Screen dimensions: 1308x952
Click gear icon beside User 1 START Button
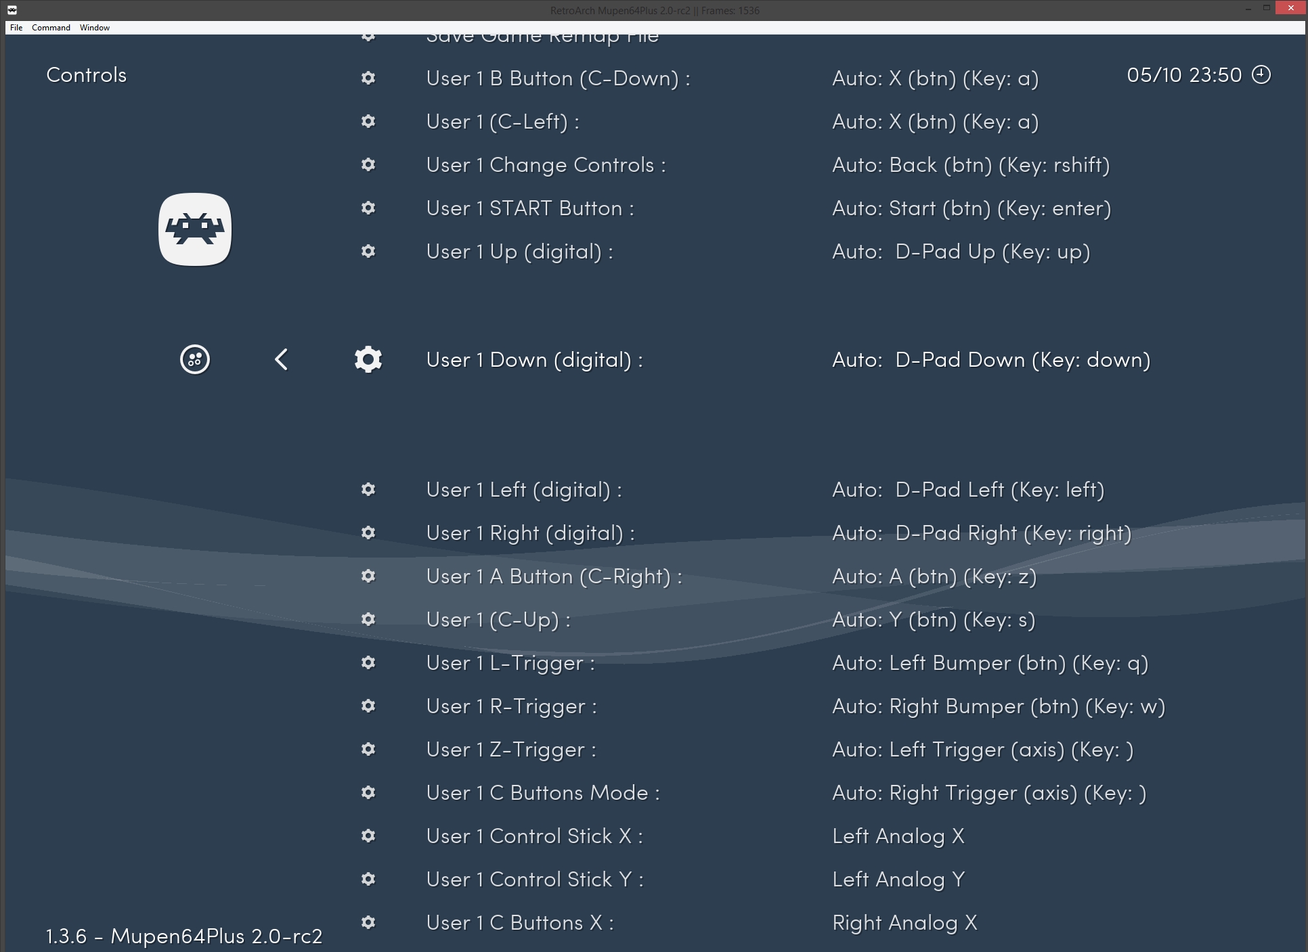click(x=368, y=208)
